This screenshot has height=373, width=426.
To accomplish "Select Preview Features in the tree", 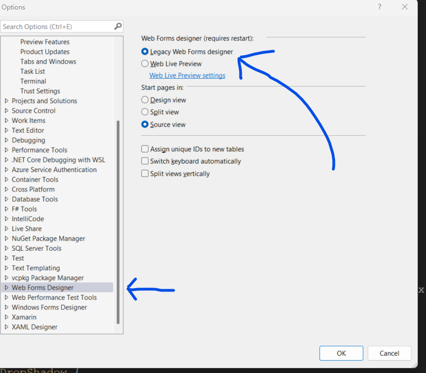I will tap(45, 42).
